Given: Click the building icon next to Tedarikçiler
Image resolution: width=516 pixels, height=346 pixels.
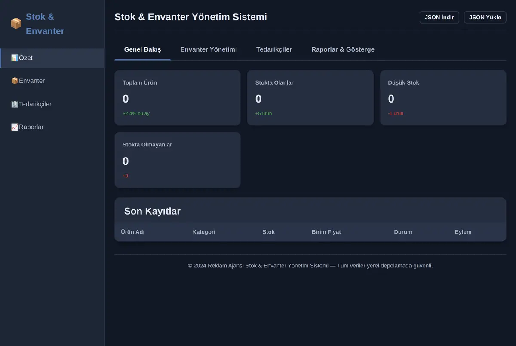Looking at the screenshot, I should tap(15, 104).
